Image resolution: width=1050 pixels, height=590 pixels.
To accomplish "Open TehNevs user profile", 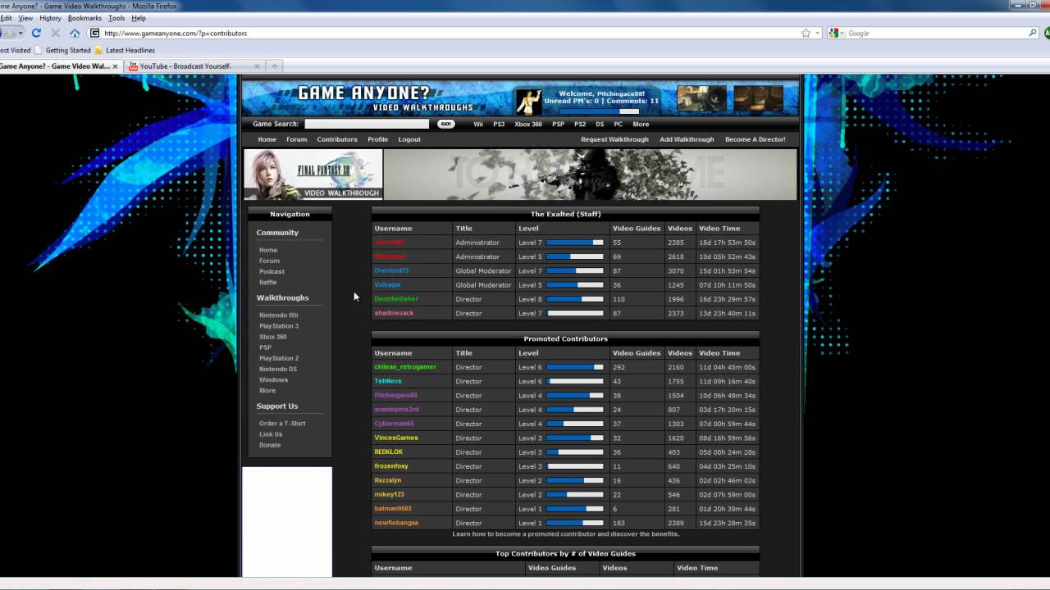I will coord(388,381).
